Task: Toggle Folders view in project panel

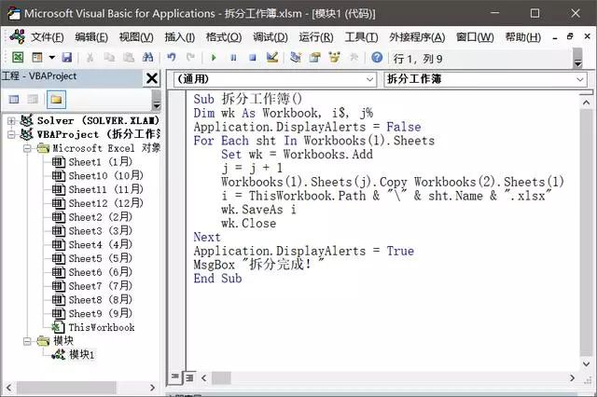Action: click(56, 100)
